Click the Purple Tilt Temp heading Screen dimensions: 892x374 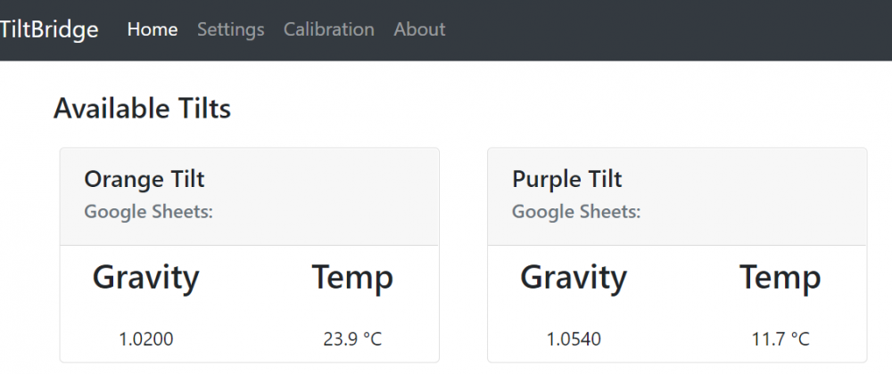[780, 278]
